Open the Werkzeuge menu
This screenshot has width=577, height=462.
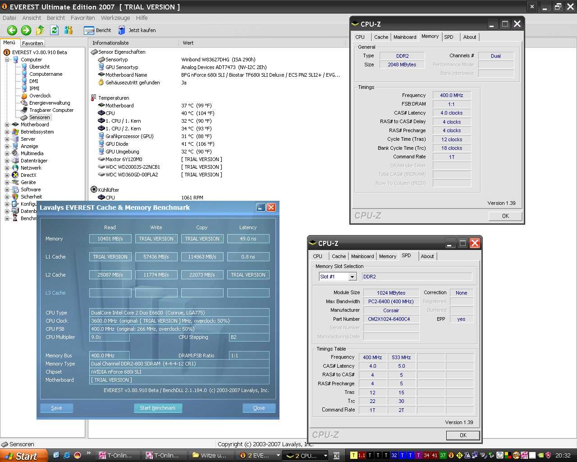pyautogui.click(x=115, y=18)
